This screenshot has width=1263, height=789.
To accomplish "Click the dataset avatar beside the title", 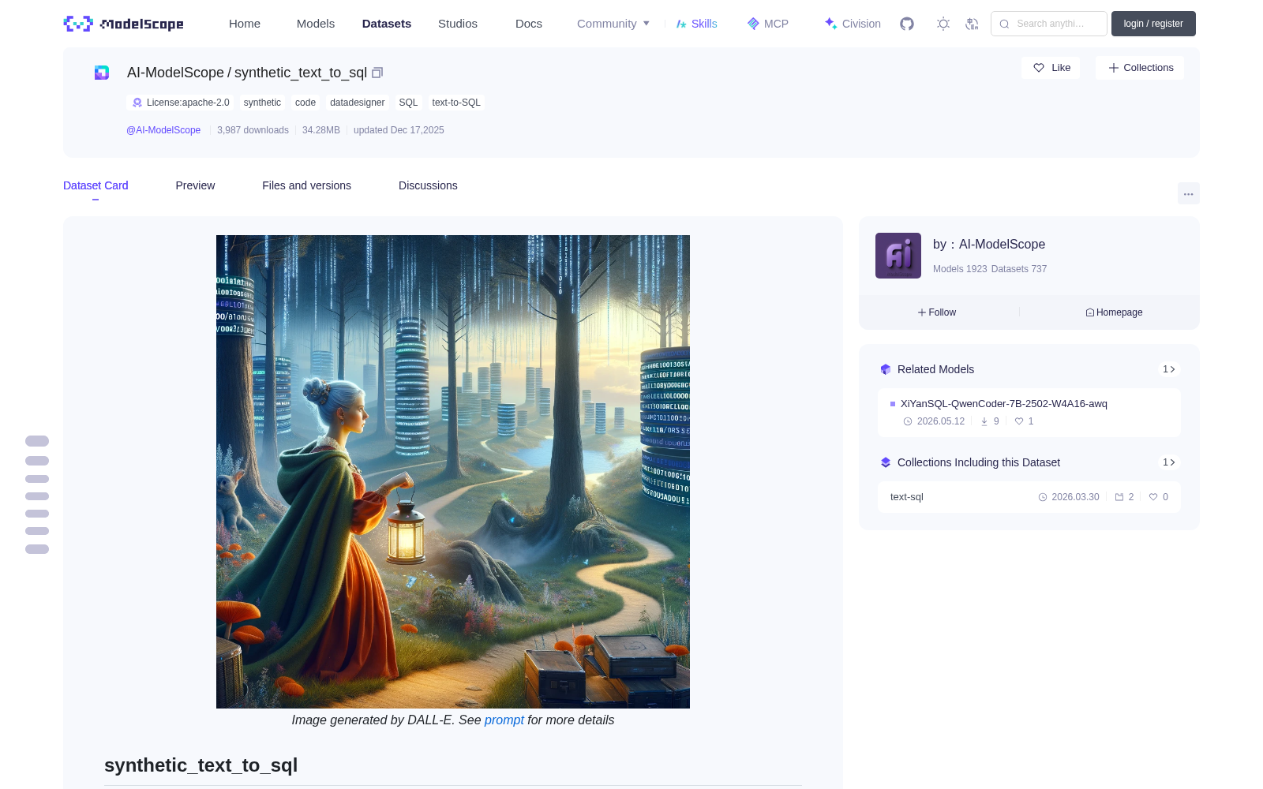I will click(102, 73).
